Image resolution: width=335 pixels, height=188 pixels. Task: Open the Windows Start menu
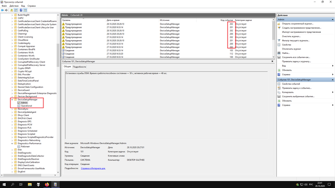pyautogui.click(x=4, y=184)
